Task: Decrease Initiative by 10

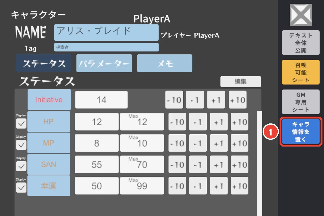Action: tap(174, 100)
